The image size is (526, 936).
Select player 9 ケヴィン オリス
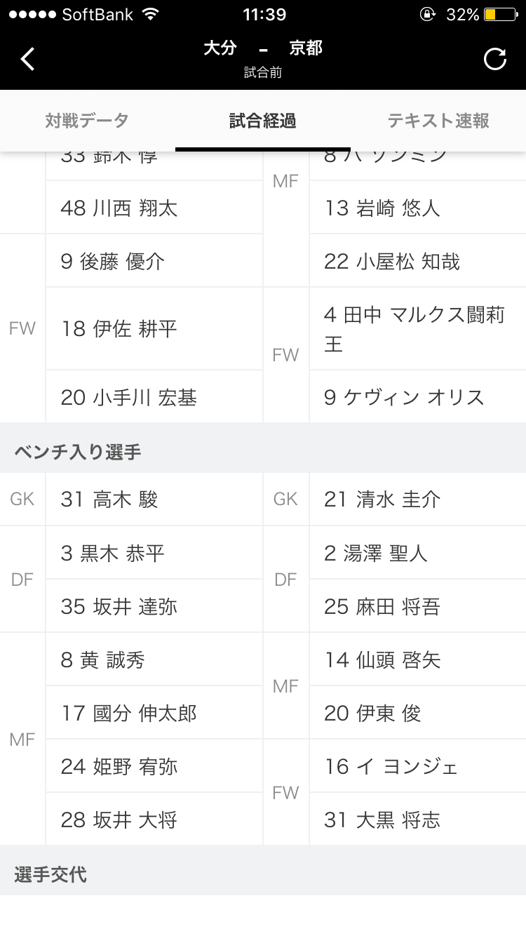pos(404,398)
